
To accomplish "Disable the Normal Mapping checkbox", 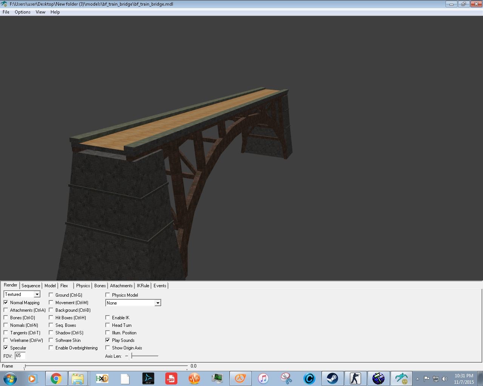I will tap(6, 302).
